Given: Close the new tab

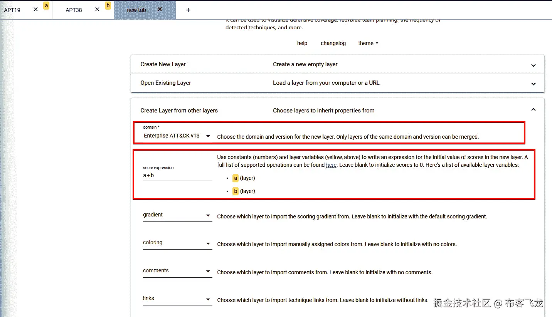Looking at the screenshot, I should click(x=160, y=10).
